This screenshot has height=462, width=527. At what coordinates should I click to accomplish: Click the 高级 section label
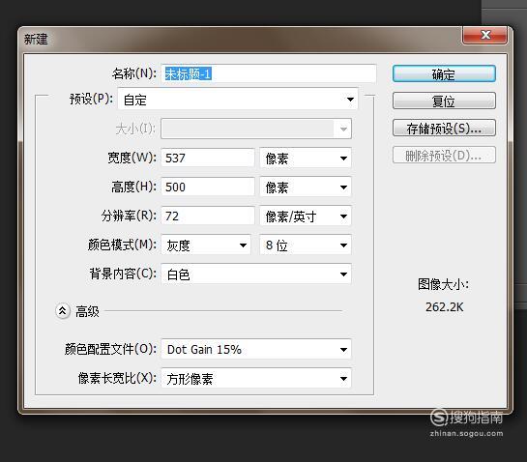[87, 311]
